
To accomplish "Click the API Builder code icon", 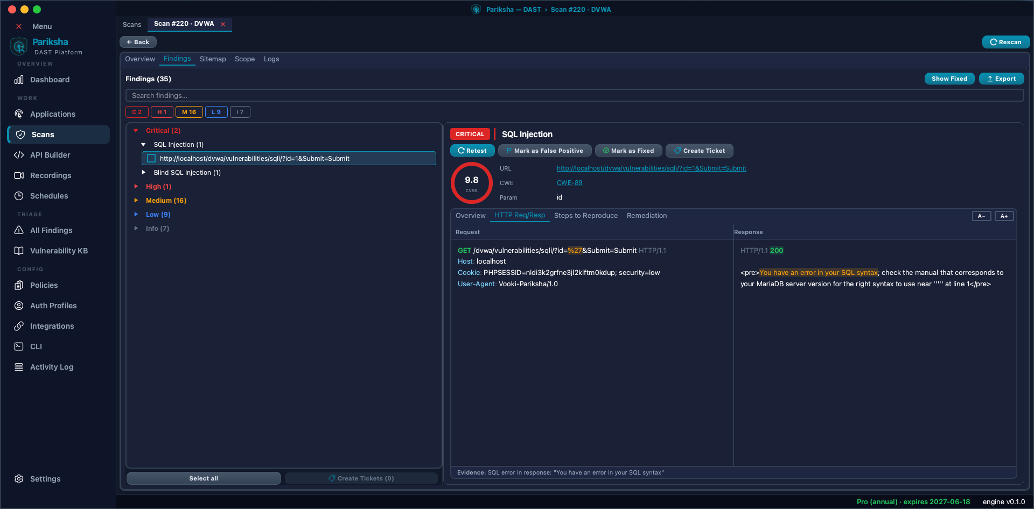I will [x=19, y=155].
